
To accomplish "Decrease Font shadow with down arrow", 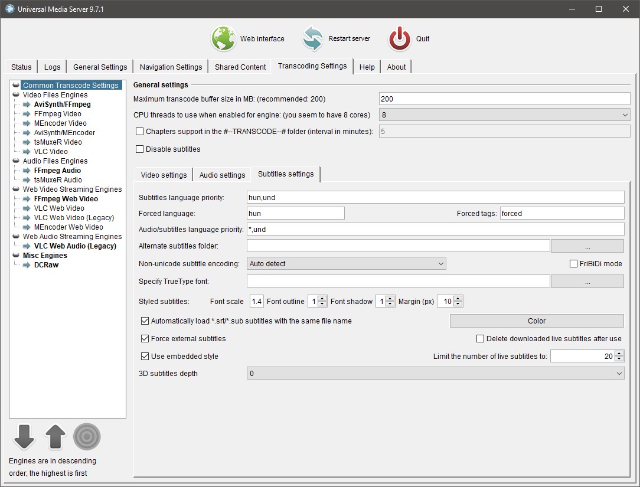I will [390, 304].
